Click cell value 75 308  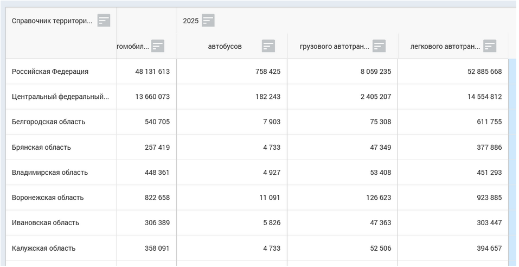coord(381,122)
